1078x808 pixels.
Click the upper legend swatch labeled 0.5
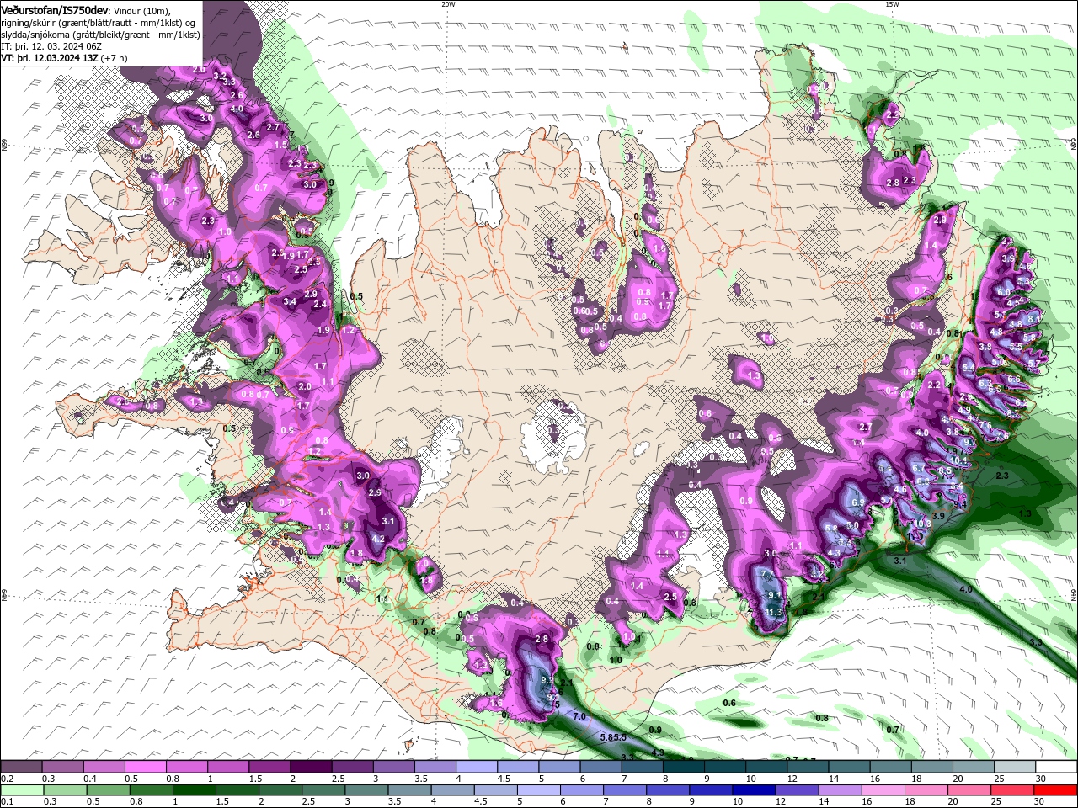(x=145, y=767)
